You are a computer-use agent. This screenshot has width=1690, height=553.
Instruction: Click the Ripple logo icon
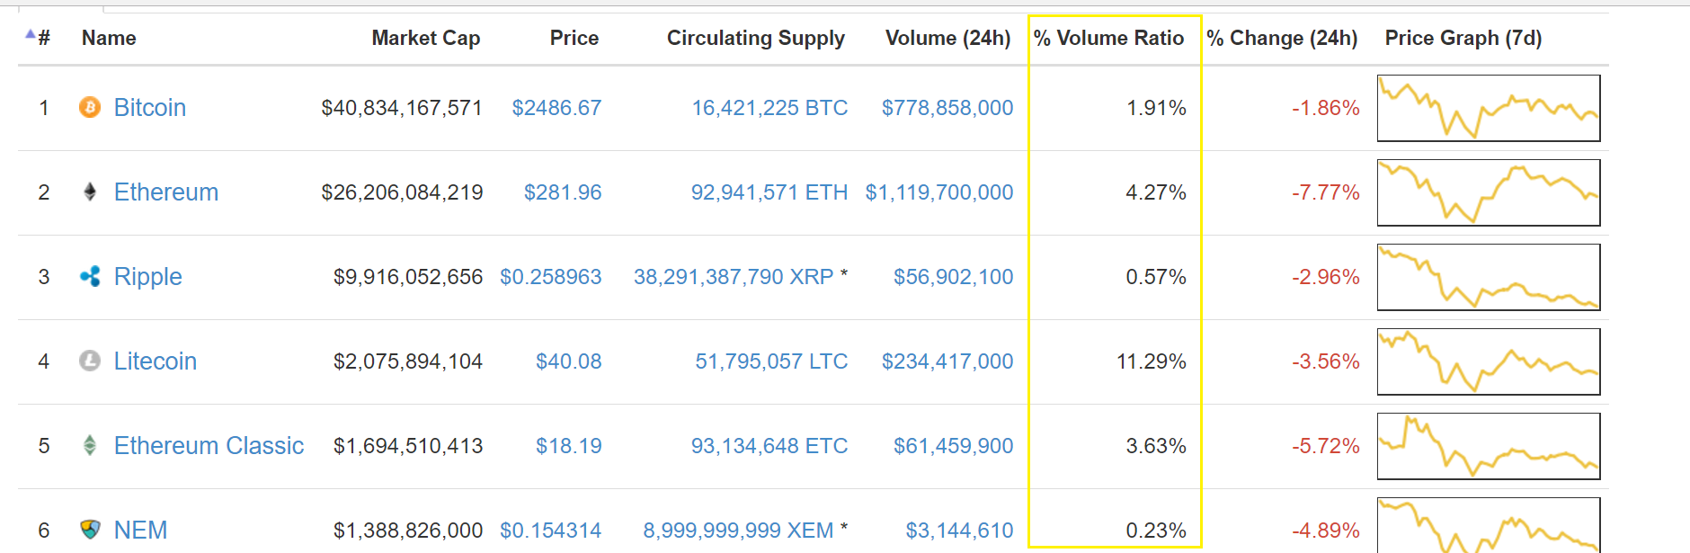(90, 276)
